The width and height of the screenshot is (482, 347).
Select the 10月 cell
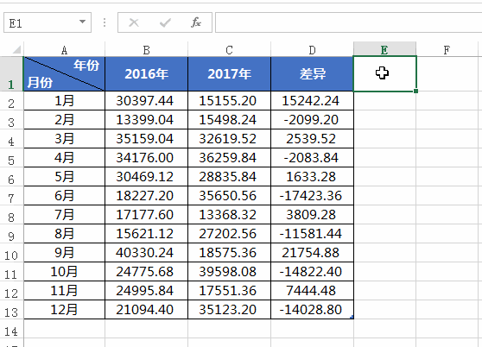64,272
